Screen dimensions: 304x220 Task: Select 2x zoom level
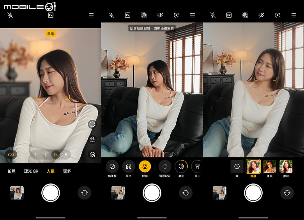46,154
